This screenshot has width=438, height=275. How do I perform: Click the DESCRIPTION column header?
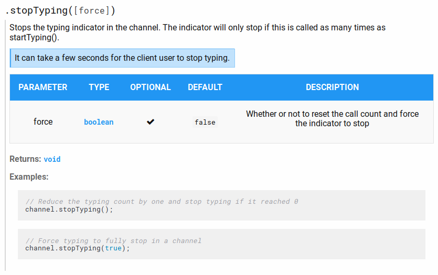(x=332, y=87)
